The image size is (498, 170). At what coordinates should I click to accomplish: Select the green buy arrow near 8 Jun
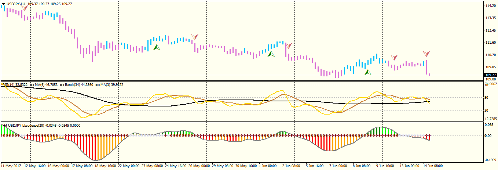[368, 72]
